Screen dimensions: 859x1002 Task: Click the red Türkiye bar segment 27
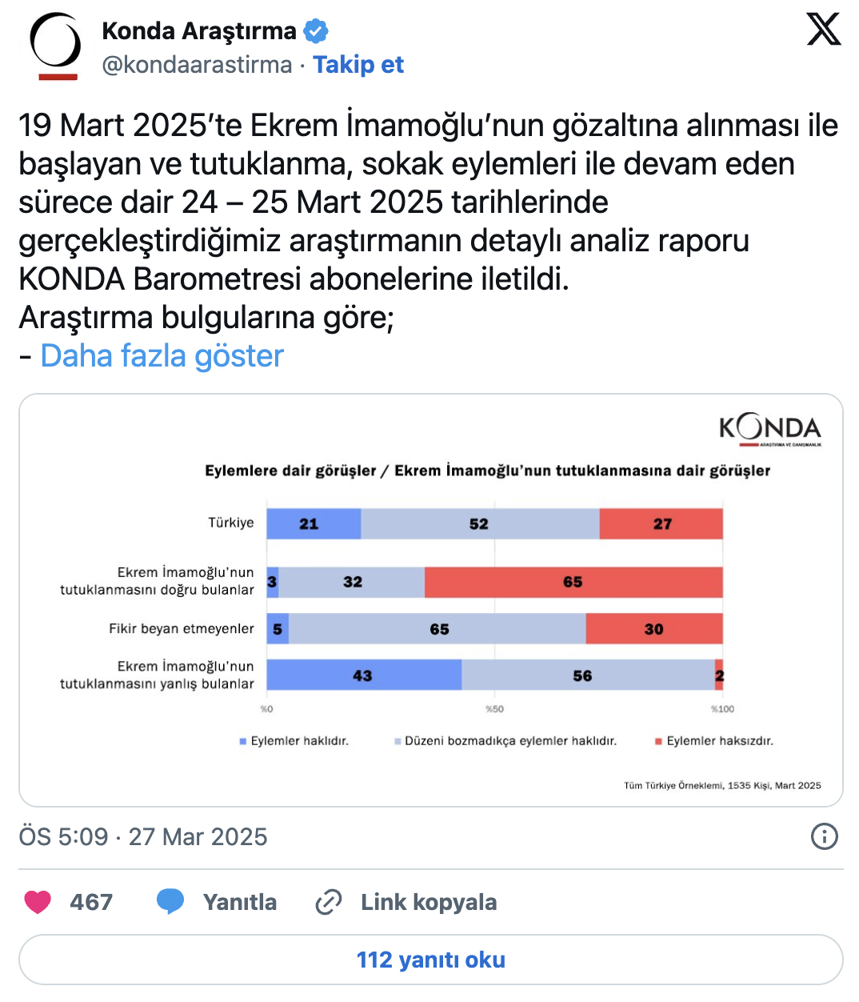pos(661,524)
